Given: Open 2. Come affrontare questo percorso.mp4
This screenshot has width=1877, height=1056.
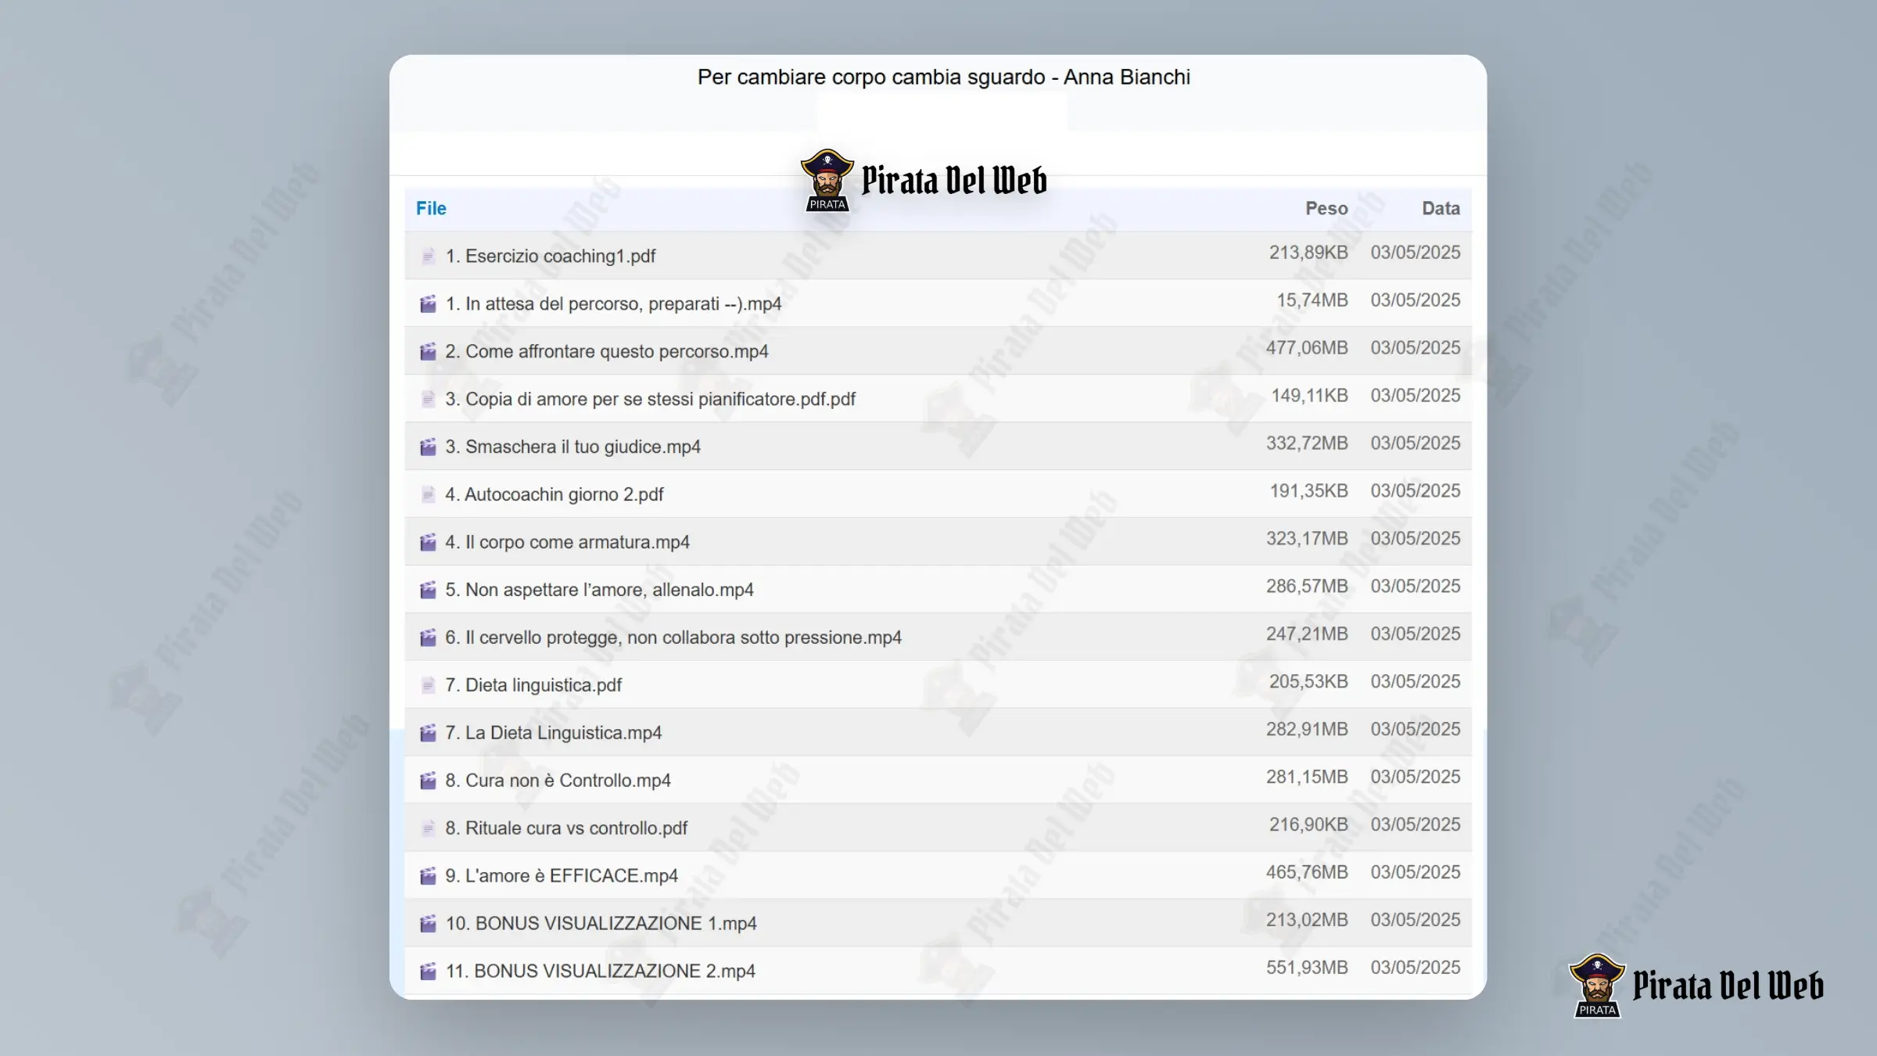Looking at the screenshot, I should 607,352.
